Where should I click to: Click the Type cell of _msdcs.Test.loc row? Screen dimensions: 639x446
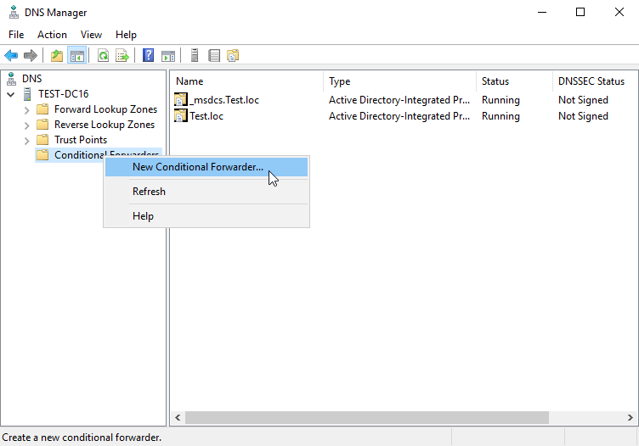click(399, 100)
